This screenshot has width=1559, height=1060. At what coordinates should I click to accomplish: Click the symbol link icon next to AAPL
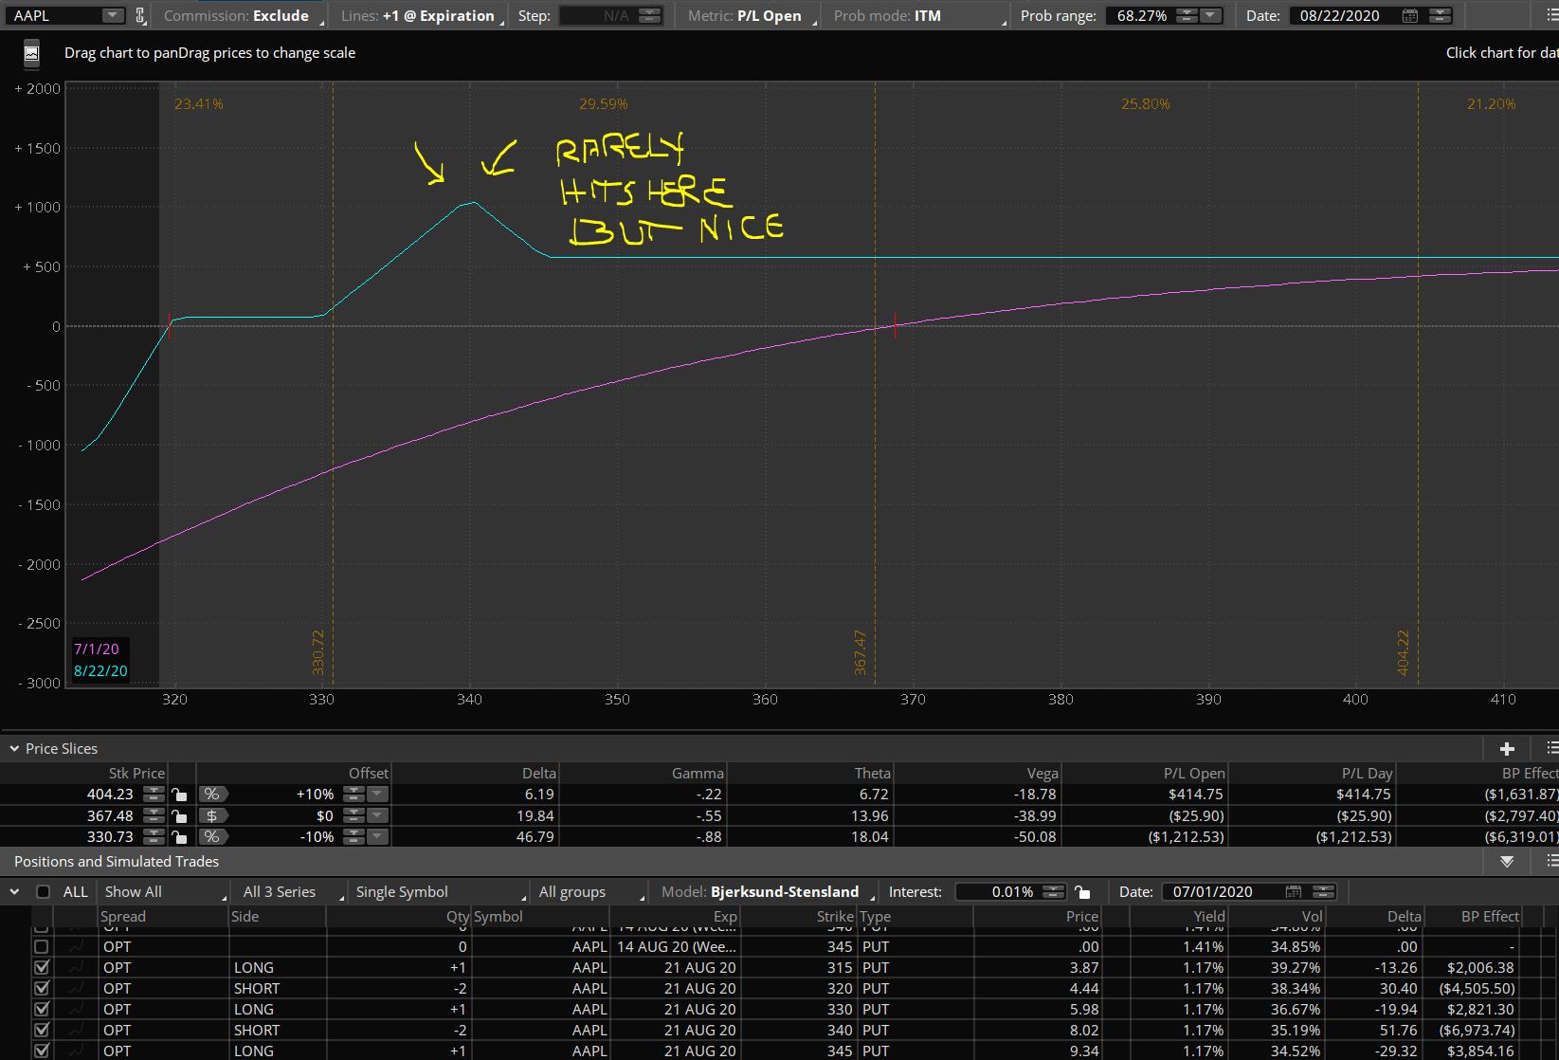pos(140,16)
